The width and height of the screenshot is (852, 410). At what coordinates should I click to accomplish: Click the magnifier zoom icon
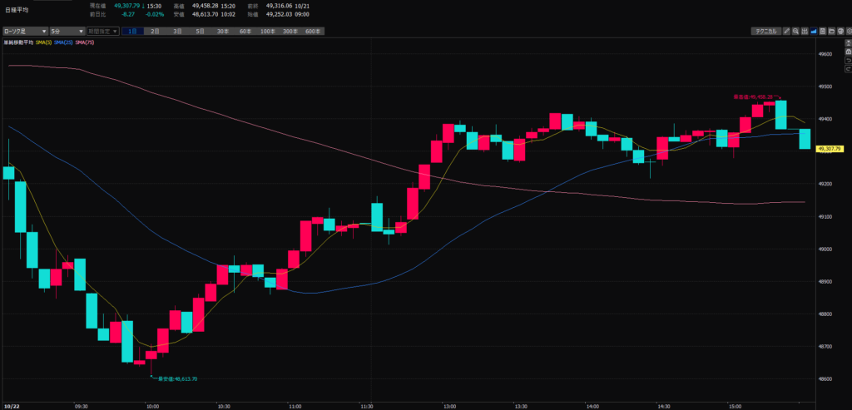pyautogui.click(x=797, y=31)
